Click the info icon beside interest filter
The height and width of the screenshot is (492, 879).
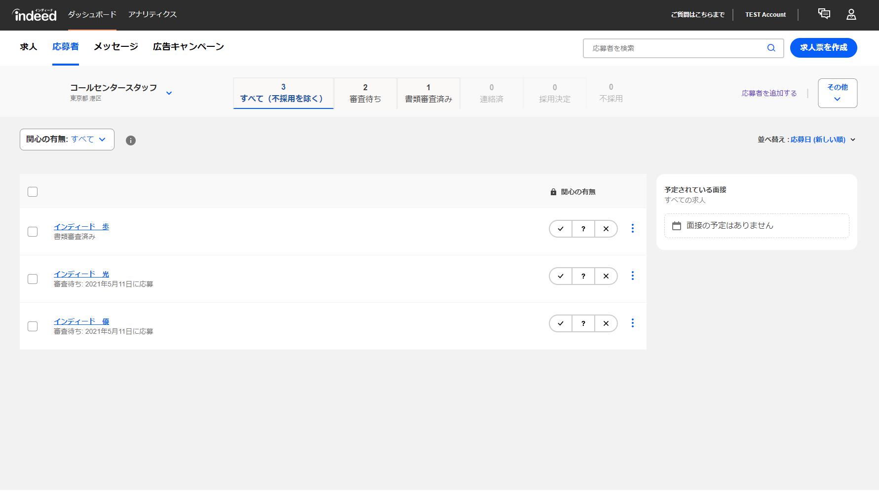(x=130, y=141)
